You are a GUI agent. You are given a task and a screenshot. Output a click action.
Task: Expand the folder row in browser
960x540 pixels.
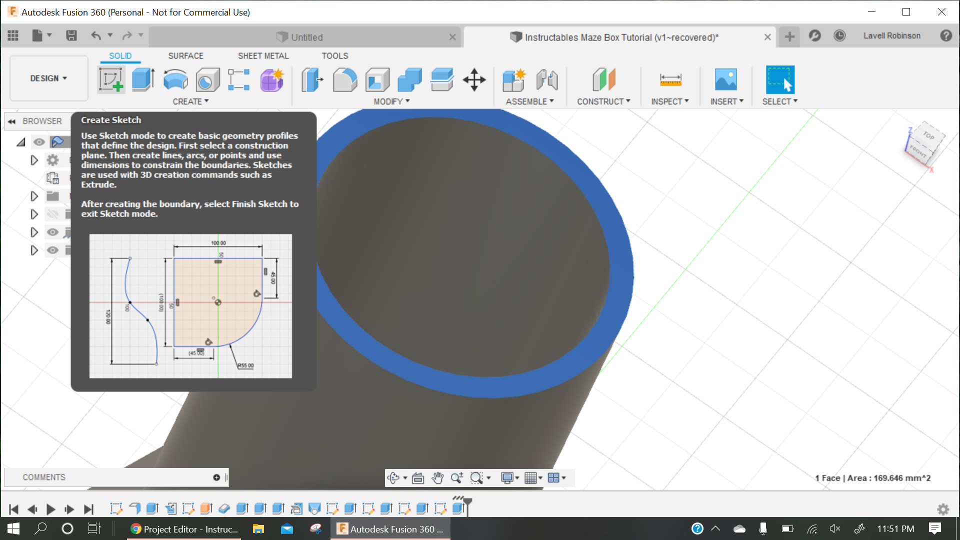[34, 196]
